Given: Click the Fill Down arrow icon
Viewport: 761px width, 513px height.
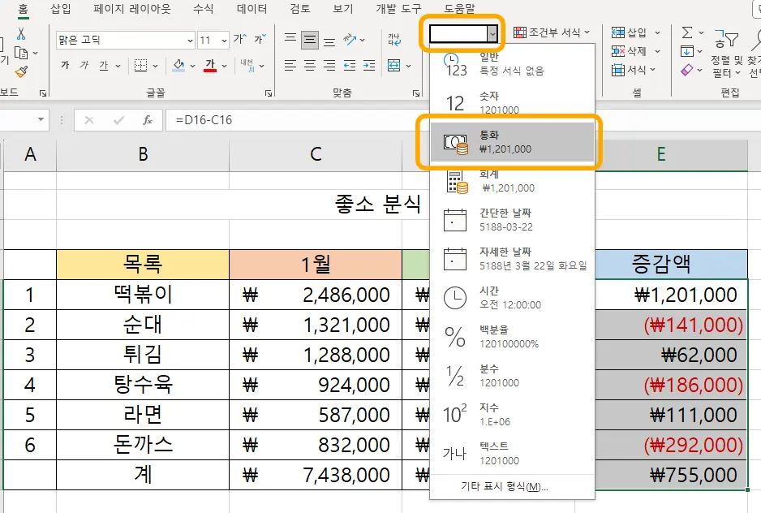Looking at the screenshot, I should click(x=687, y=51).
